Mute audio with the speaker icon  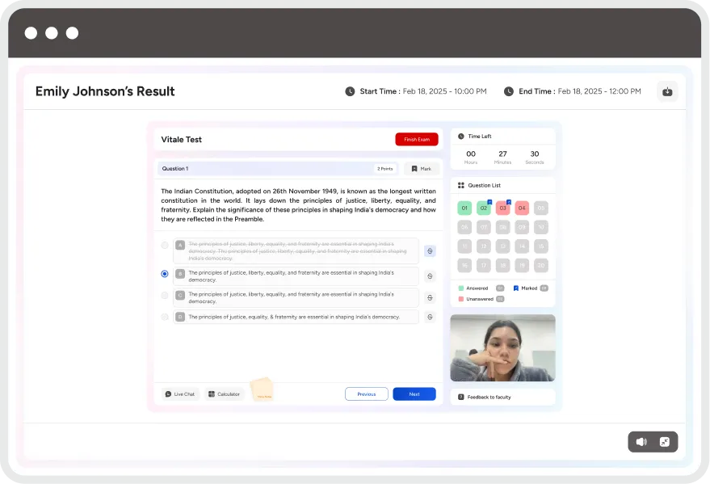641,442
